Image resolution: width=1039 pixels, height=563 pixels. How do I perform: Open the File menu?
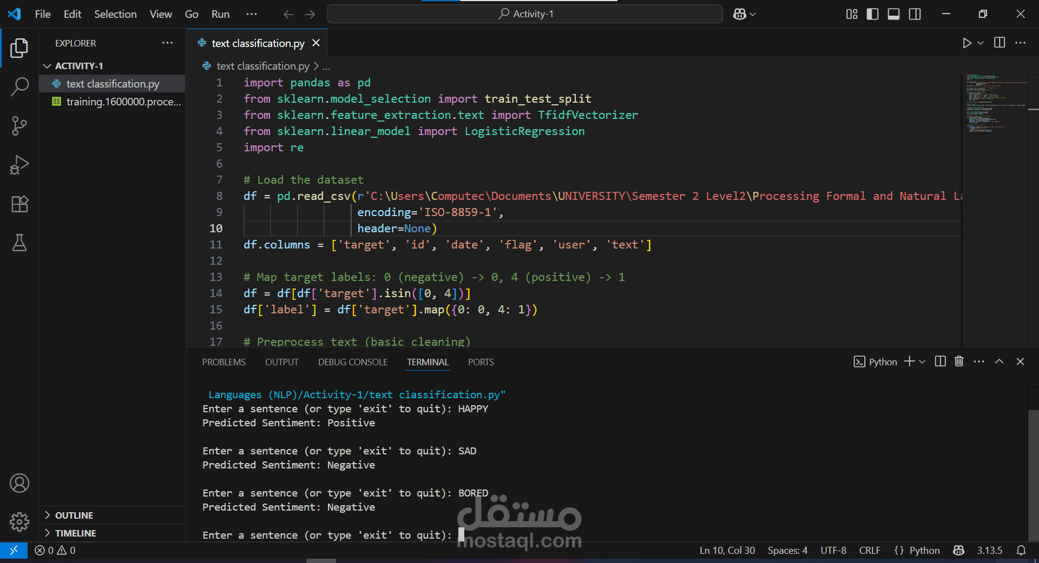click(x=43, y=14)
